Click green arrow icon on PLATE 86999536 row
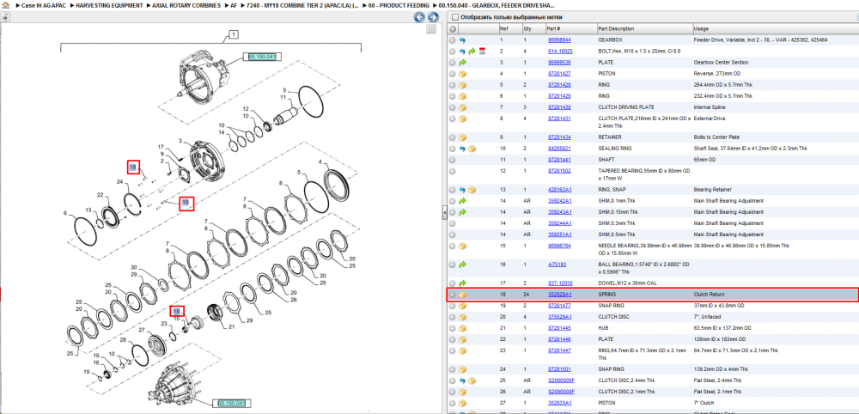The height and width of the screenshot is (414, 859). pyautogui.click(x=462, y=63)
